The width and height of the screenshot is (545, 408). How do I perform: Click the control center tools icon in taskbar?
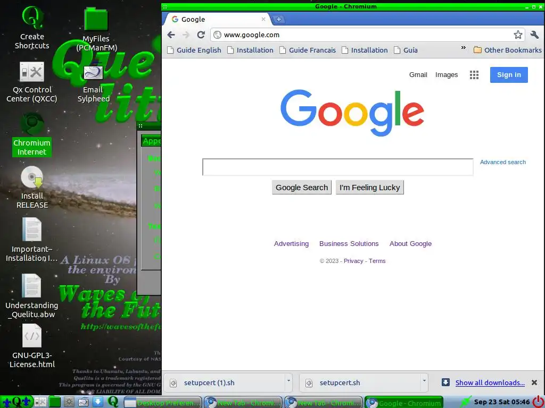[40, 402]
